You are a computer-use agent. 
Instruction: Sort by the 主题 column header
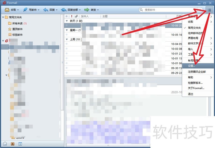coord(105,16)
